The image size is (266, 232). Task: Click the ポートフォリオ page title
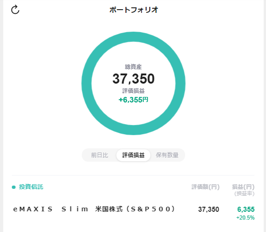[x=134, y=10]
